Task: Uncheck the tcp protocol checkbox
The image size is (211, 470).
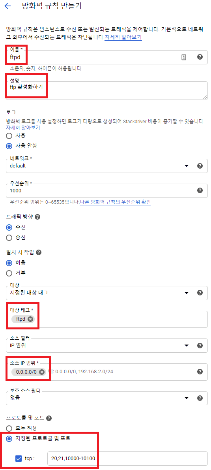Action: coord(19,458)
